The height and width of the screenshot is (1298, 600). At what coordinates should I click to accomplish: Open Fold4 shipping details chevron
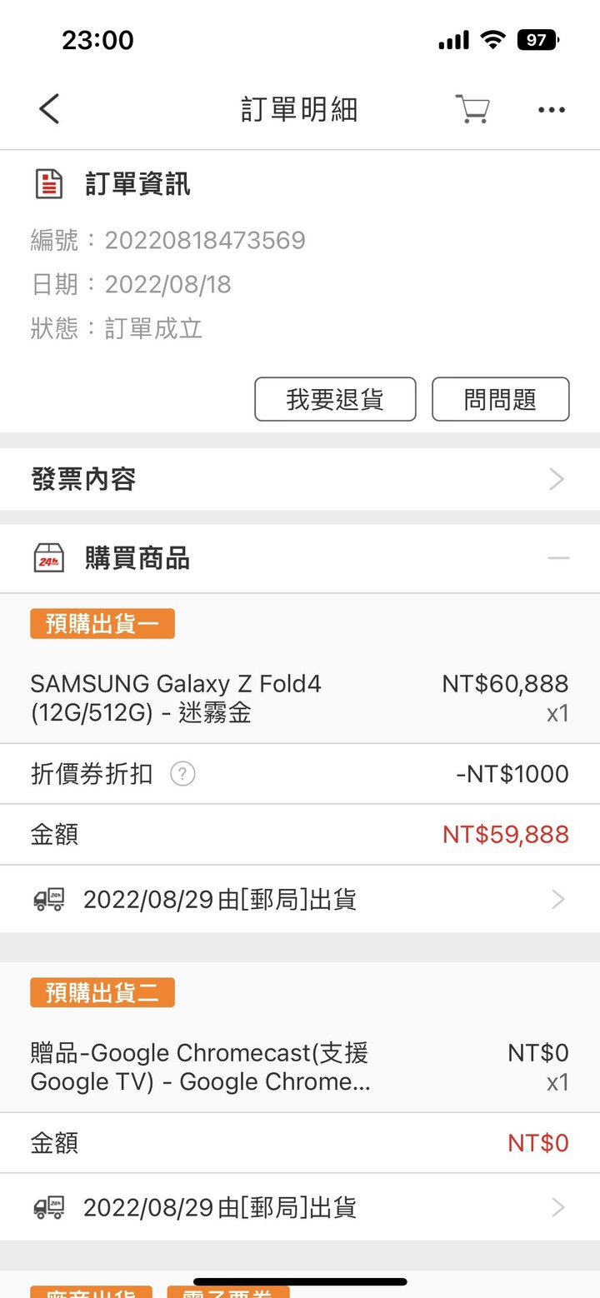coord(558,900)
